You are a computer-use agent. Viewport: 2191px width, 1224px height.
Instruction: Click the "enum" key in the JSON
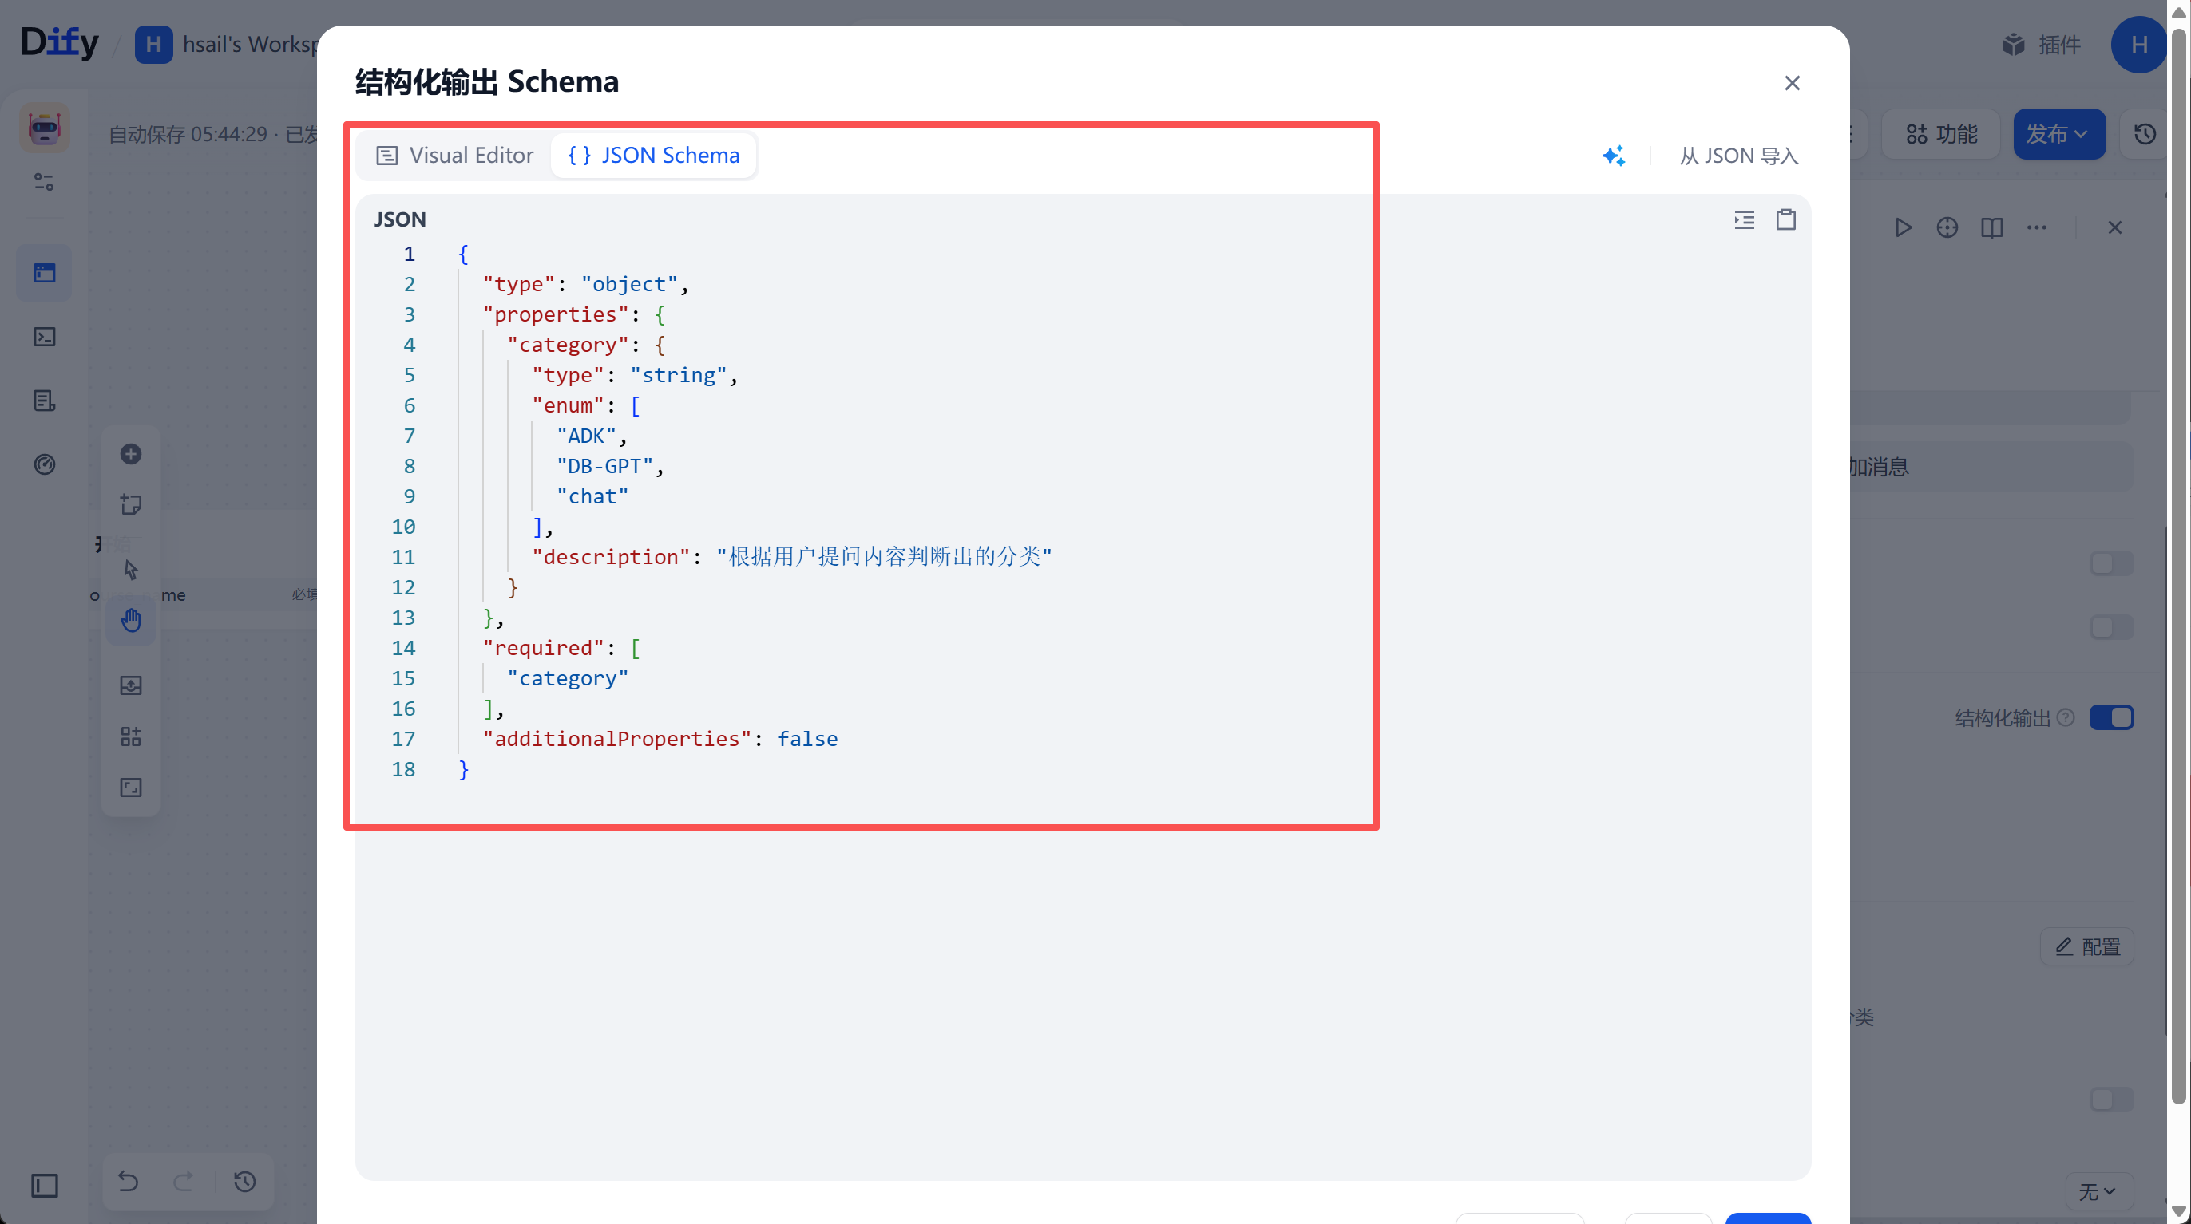click(x=569, y=405)
